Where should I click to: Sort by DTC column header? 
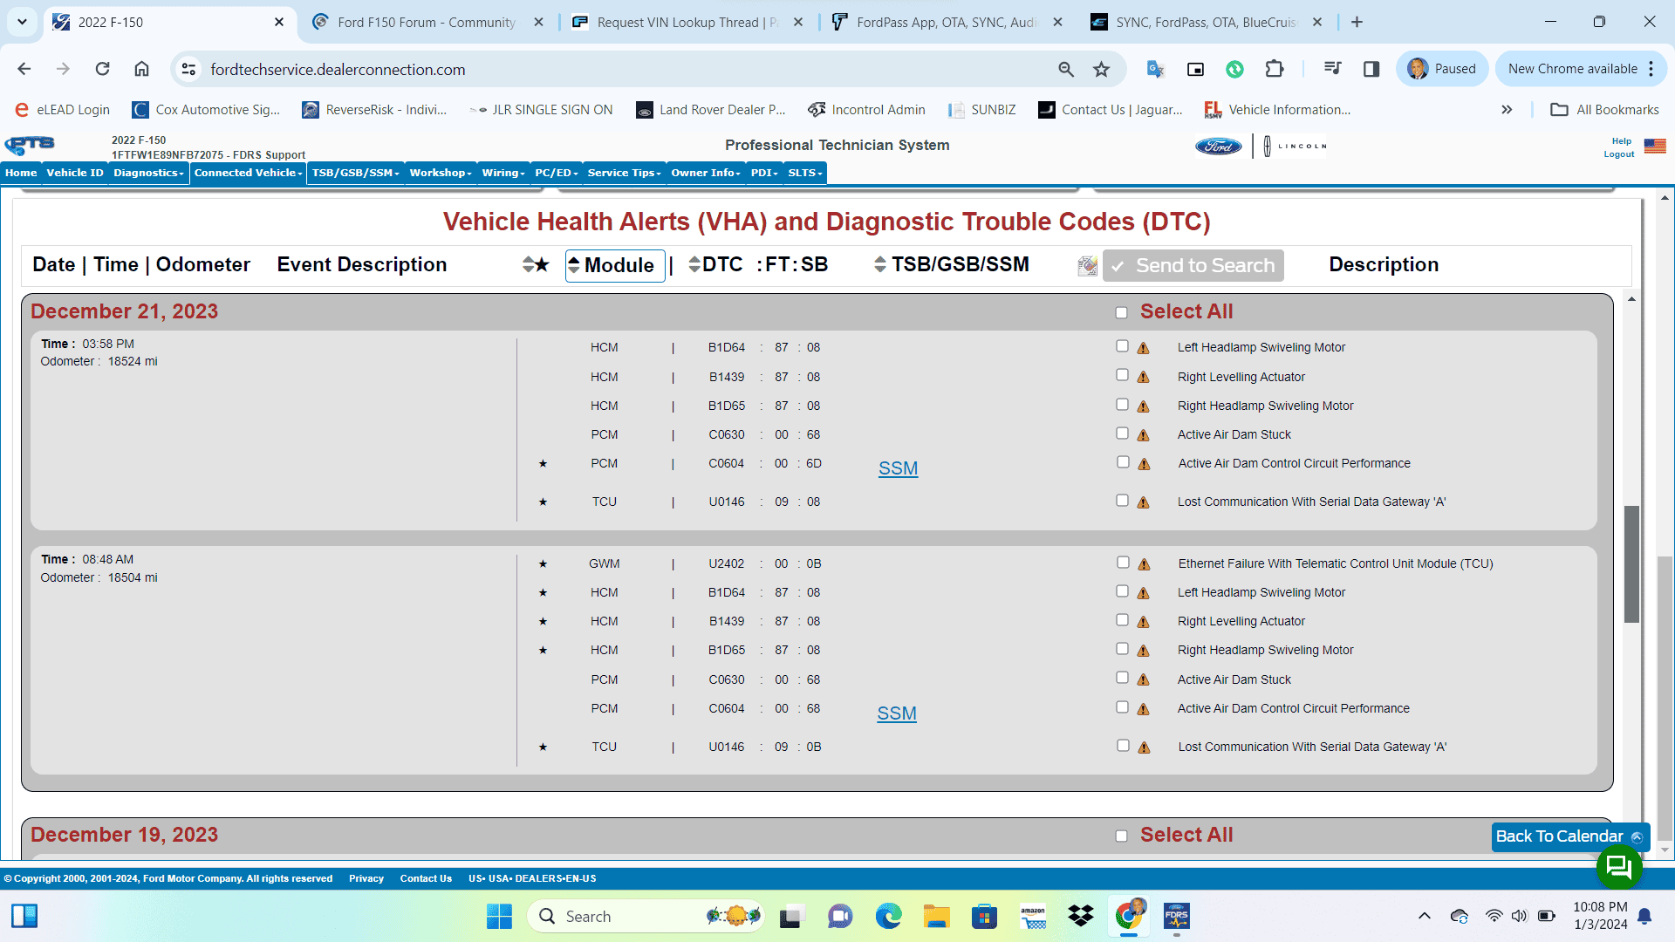point(715,264)
